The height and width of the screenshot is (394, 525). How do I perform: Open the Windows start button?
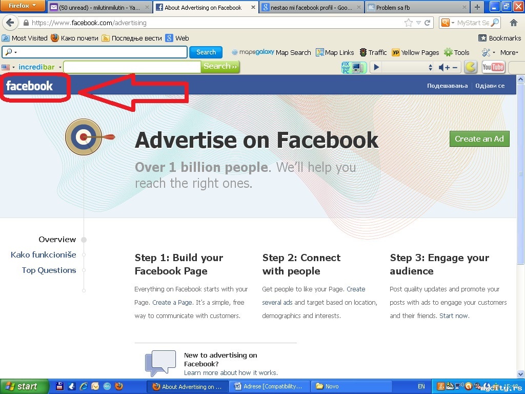pyautogui.click(x=24, y=386)
